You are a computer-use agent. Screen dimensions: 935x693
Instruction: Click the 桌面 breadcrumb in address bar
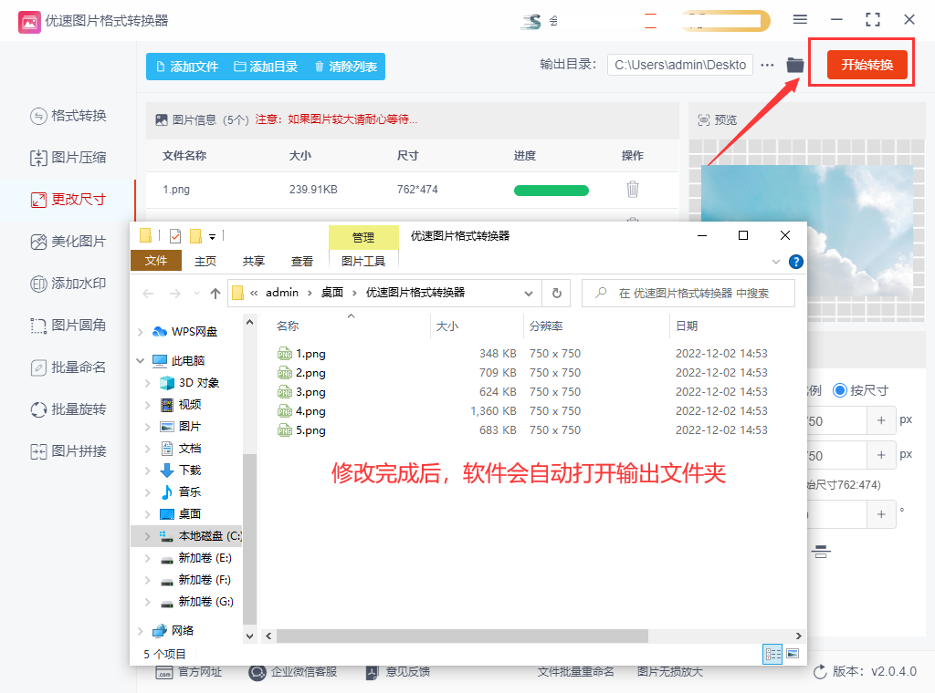point(332,293)
